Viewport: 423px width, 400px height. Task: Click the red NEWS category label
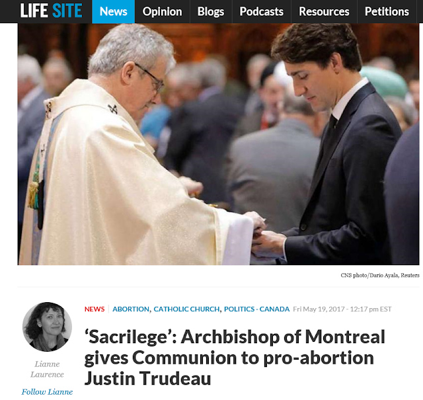(x=95, y=309)
